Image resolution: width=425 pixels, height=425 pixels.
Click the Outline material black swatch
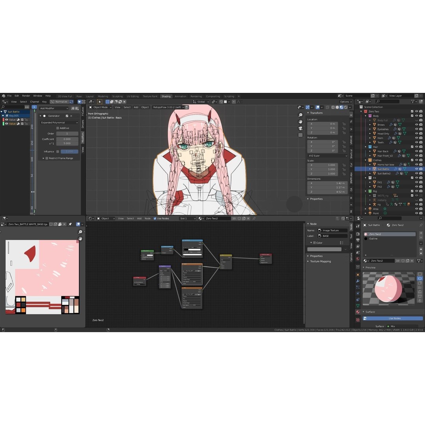366,238
